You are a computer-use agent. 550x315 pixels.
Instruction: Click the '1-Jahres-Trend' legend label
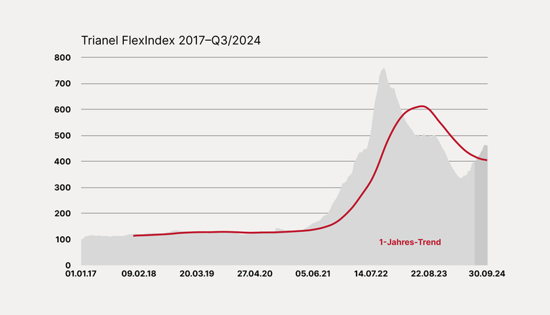tap(410, 242)
